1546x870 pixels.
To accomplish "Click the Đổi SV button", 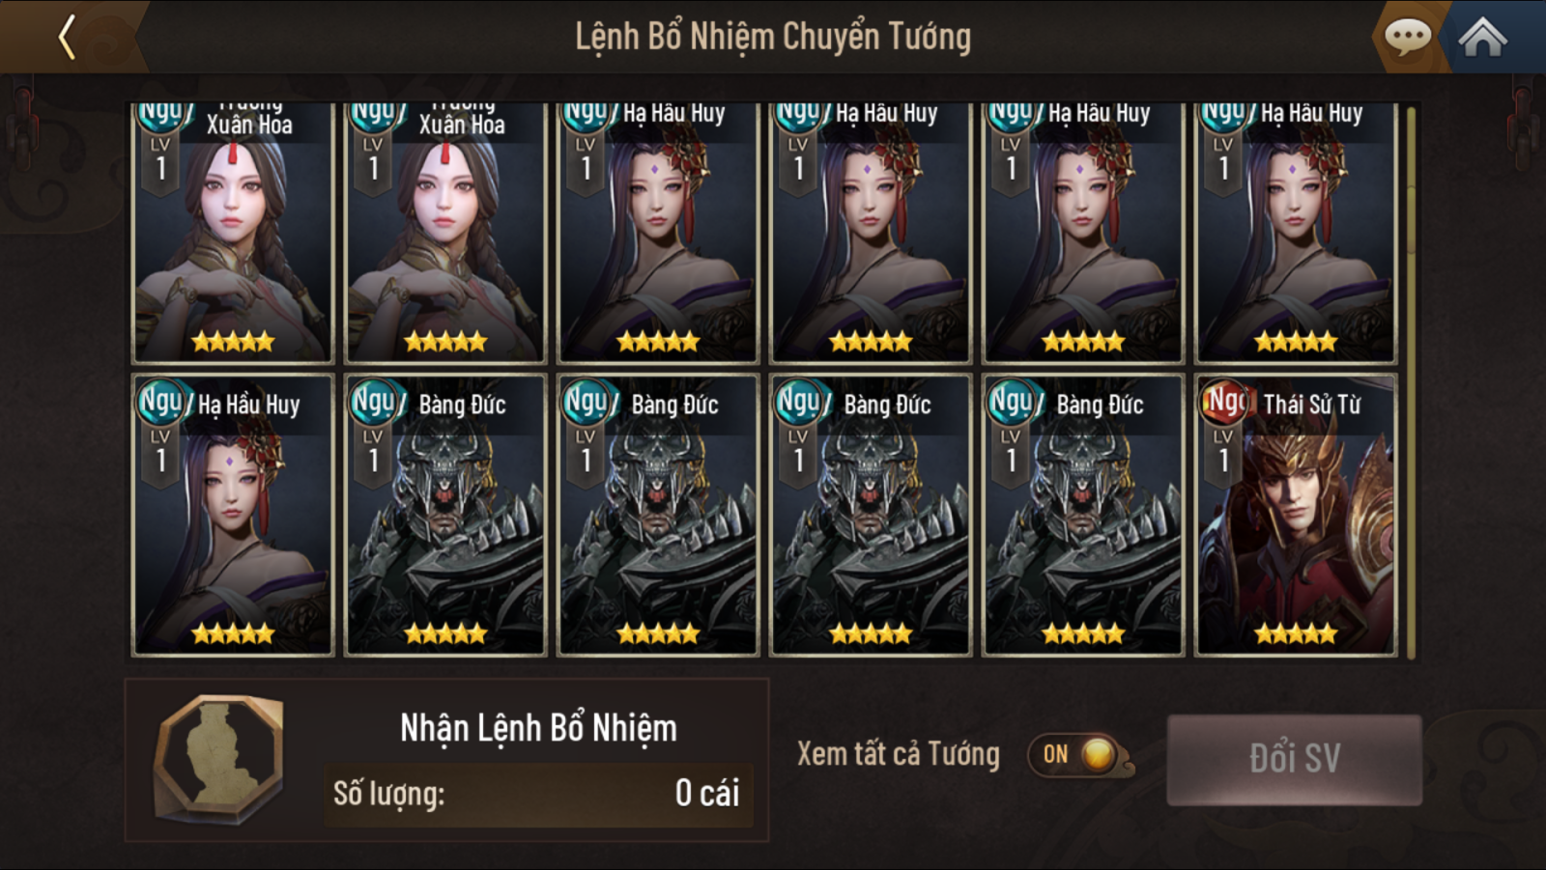I will 1295,759.
